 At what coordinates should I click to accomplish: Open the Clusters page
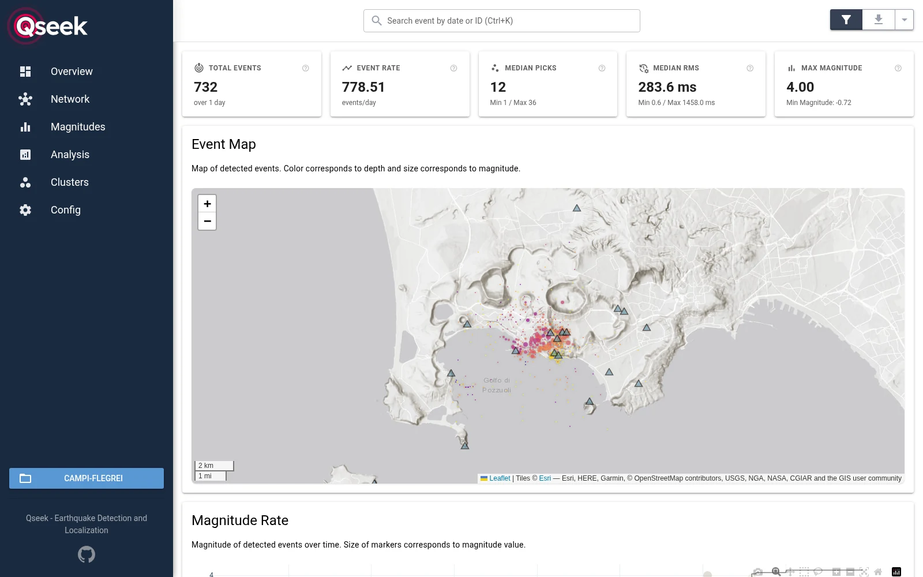(87, 182)
